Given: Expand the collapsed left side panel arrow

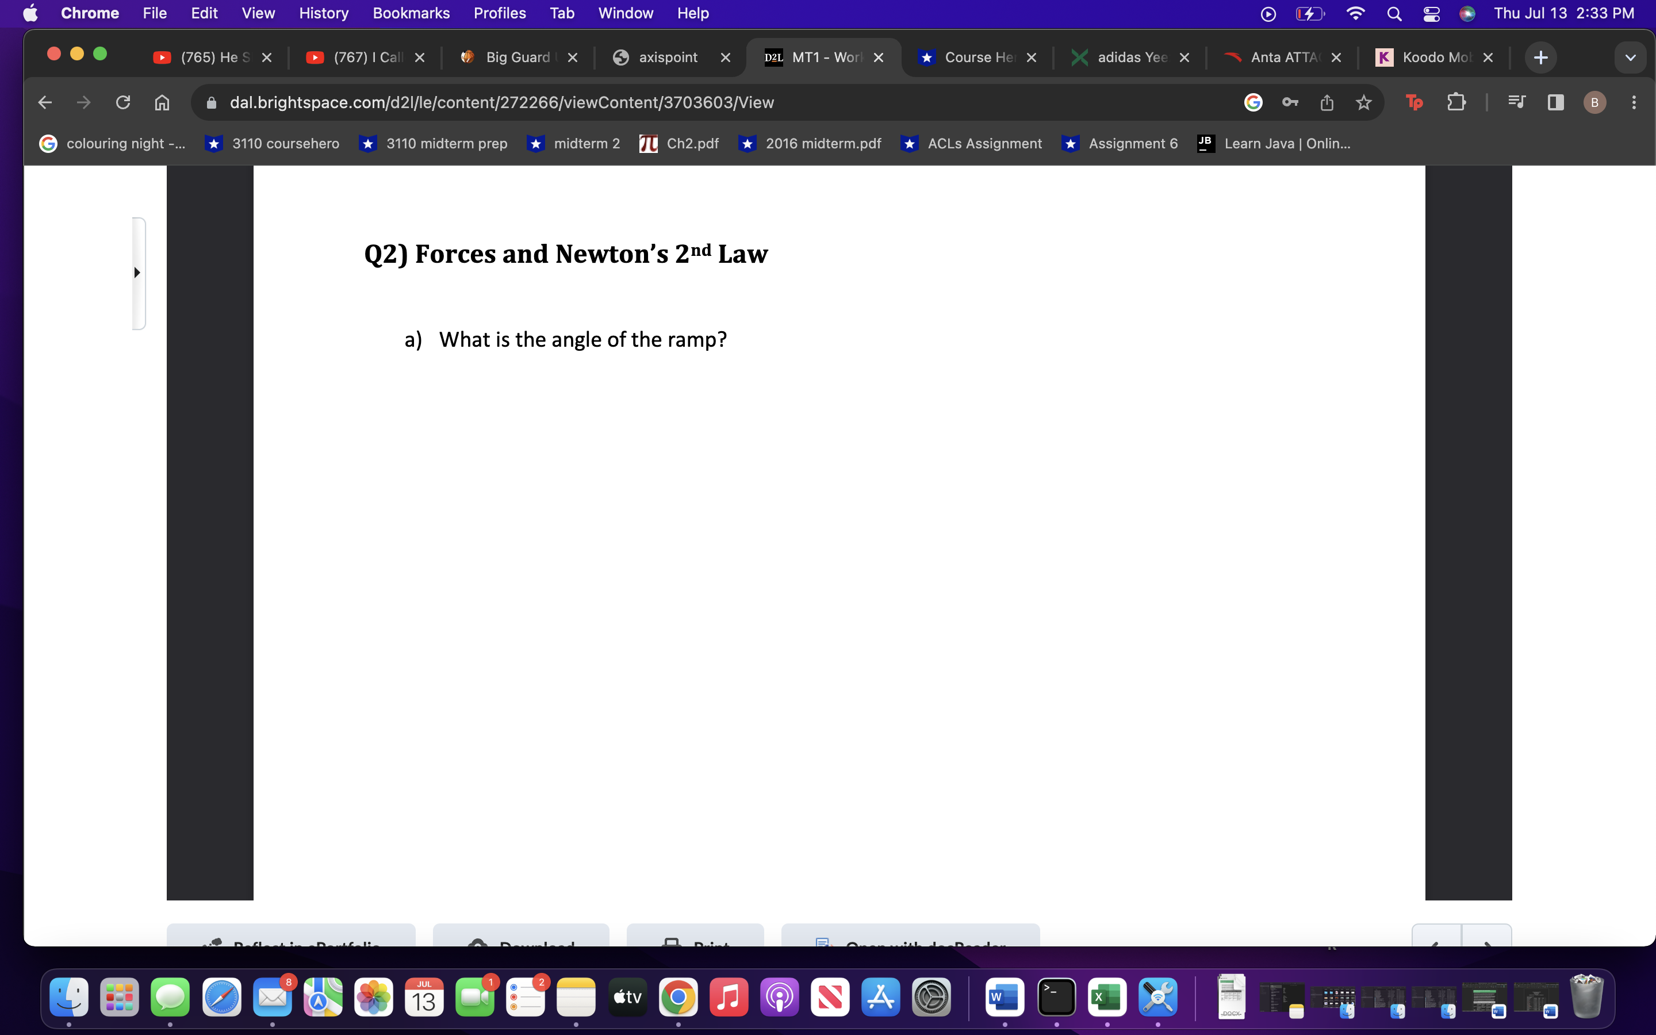Looking at the screenshot, I should click(137, 273).
